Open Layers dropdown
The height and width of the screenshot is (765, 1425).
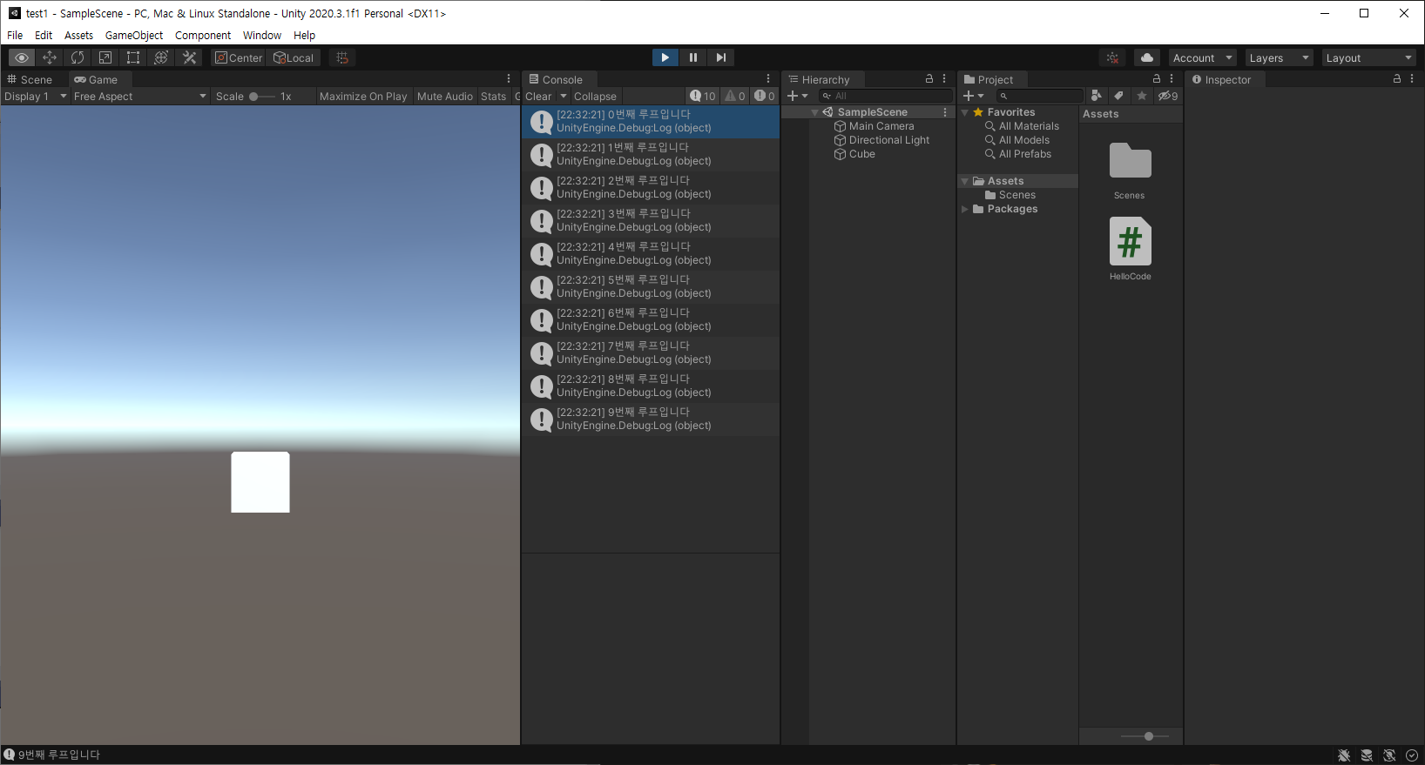(x=1279, y=57)
